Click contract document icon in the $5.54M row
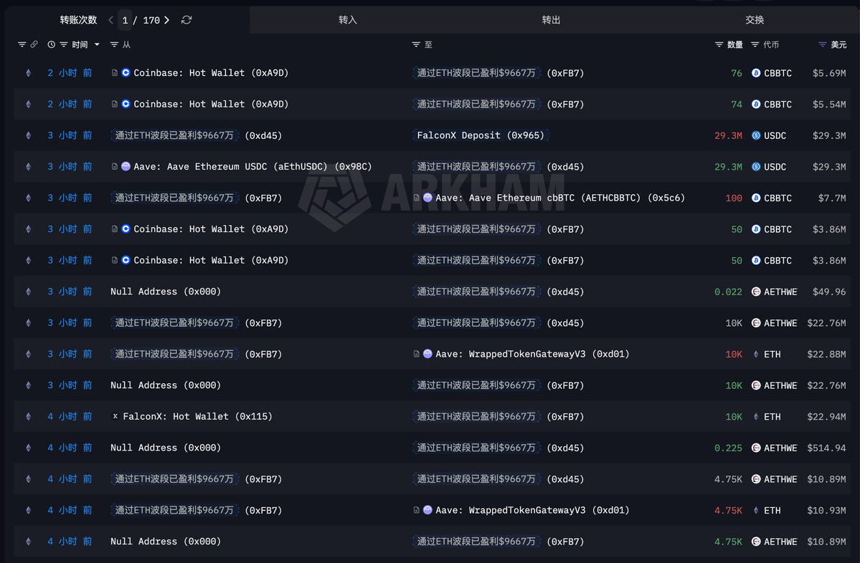 click(114, 104)
